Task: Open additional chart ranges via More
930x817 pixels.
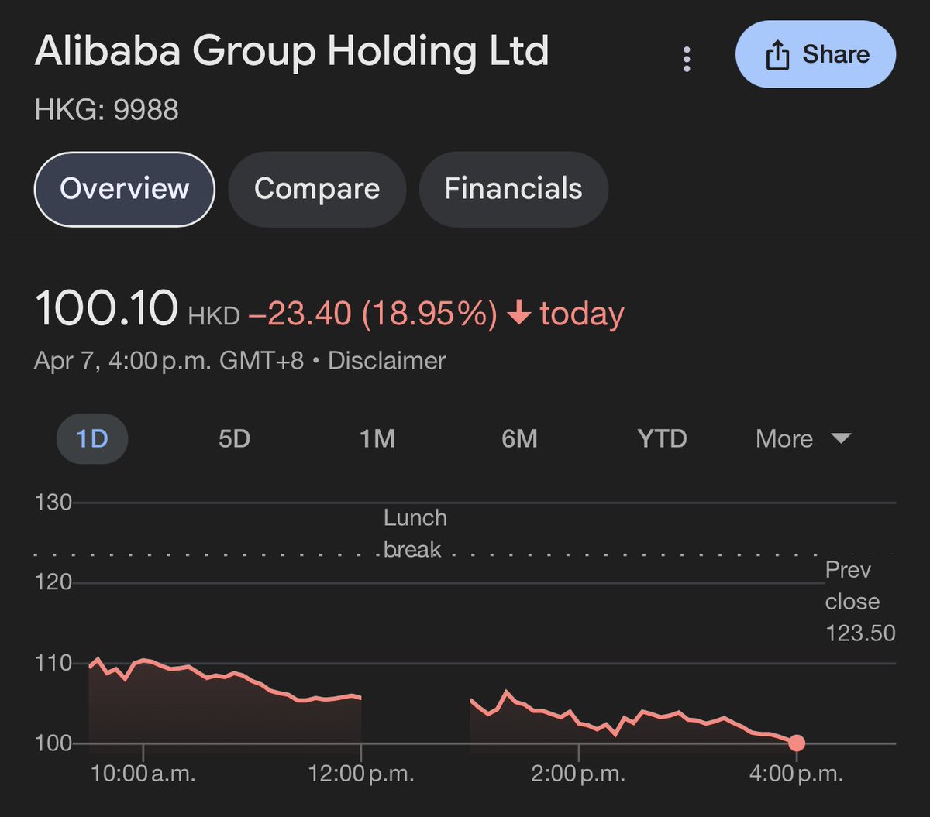Action: pos(784,439)
